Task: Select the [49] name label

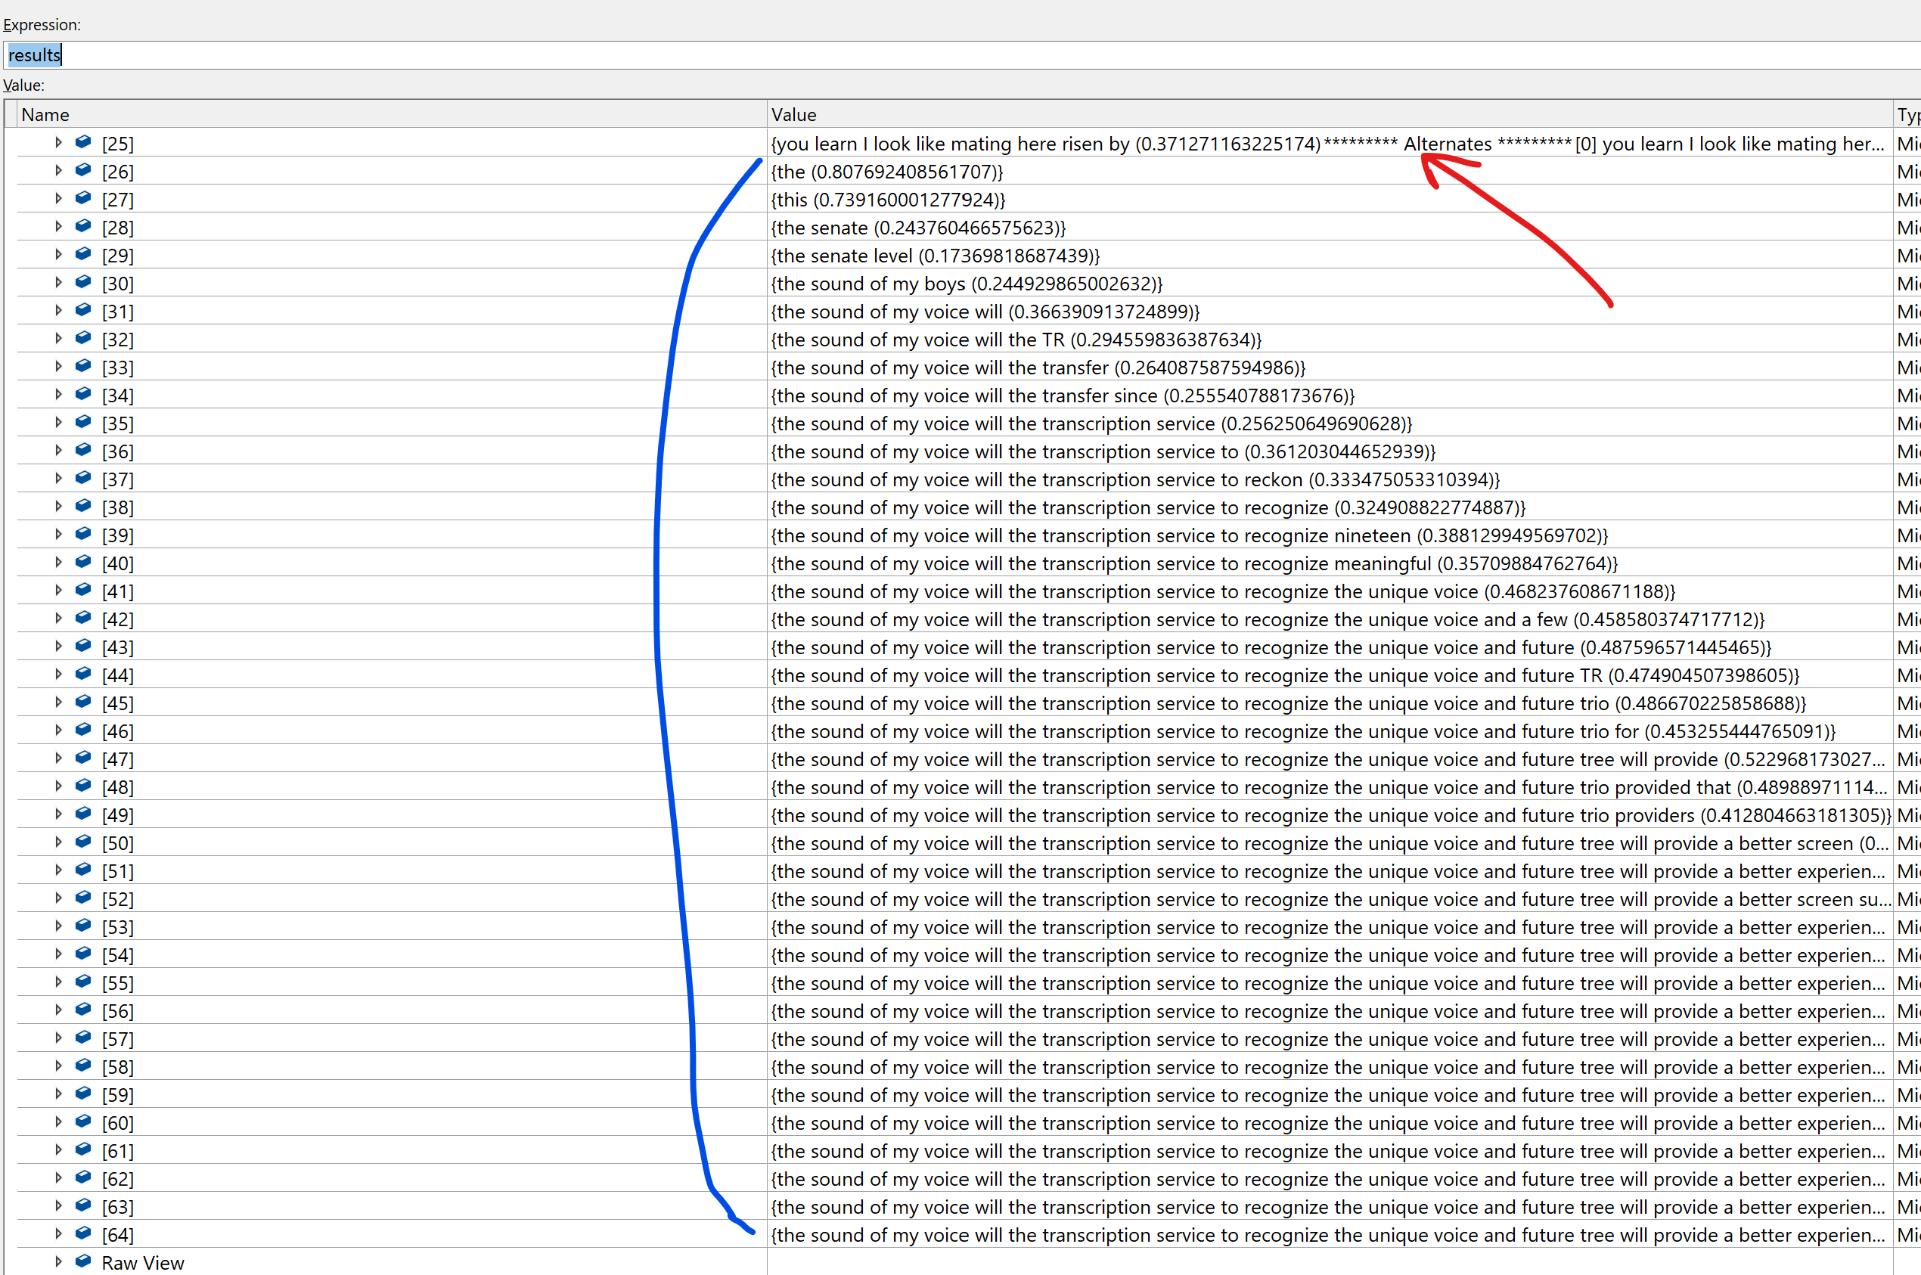Action: 118,814
